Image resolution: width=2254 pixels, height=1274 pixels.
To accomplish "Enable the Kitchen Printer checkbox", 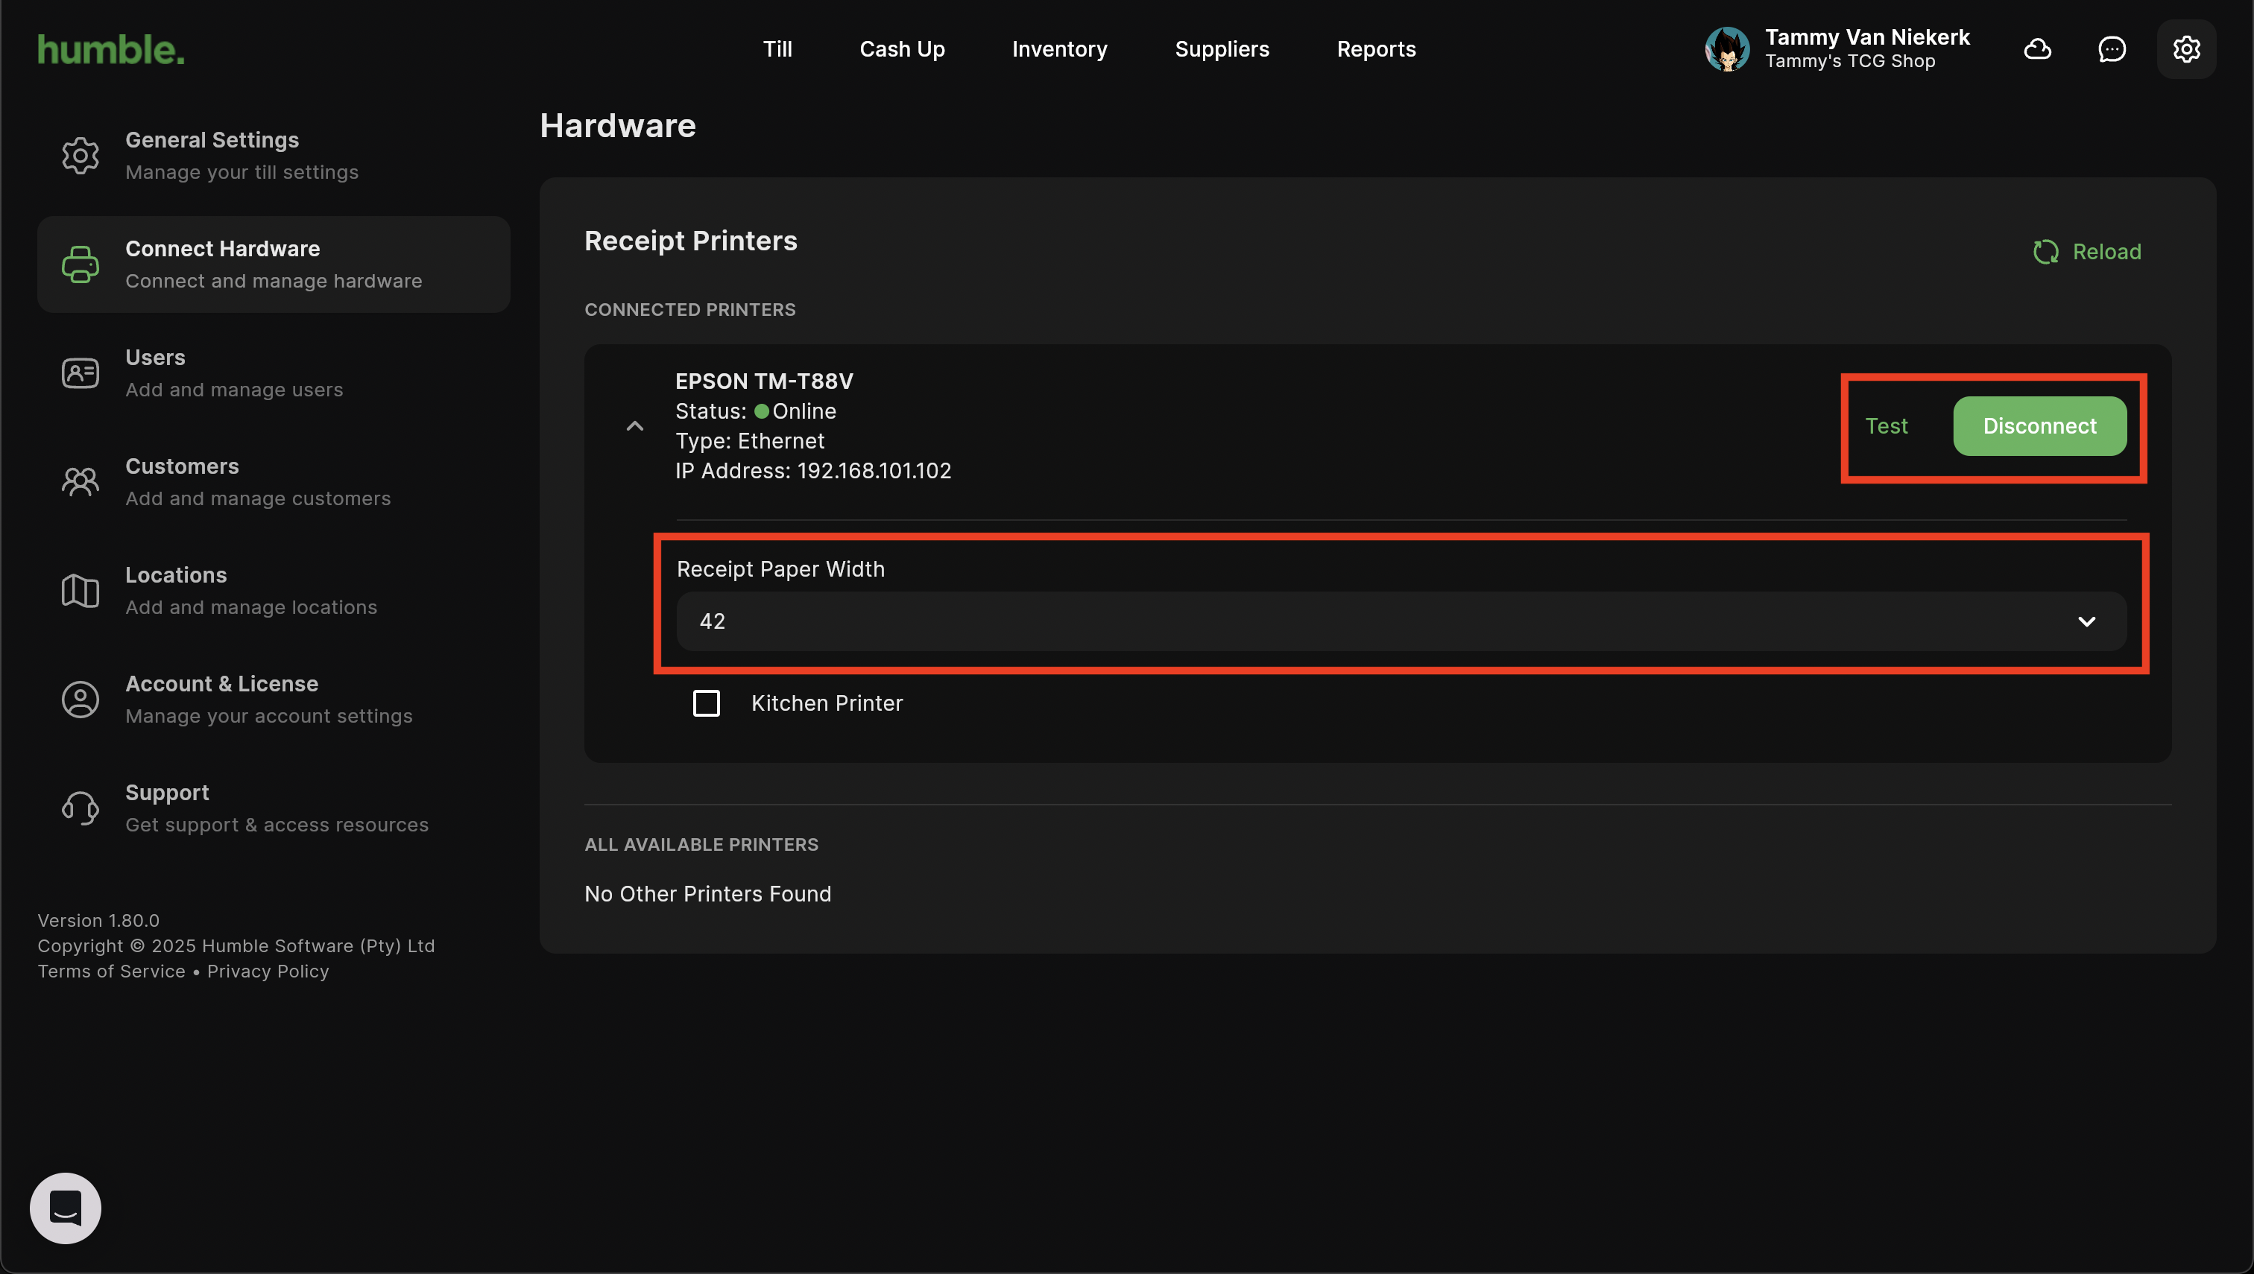I will [707, 703].
